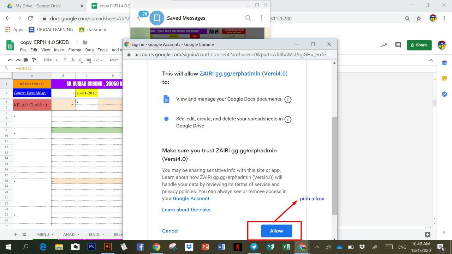Click the Explore button in Sheets
This screenshot has width=452, height=254.
(428, 235)
